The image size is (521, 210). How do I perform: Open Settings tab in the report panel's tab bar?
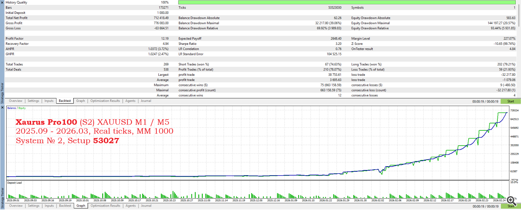click(33, 101)
